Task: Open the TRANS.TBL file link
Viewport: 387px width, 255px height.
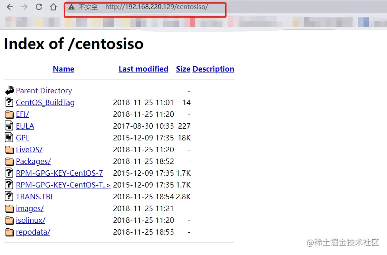Action: [35, 197]
